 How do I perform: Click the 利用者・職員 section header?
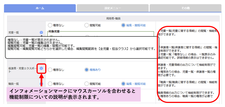(113, 19)
